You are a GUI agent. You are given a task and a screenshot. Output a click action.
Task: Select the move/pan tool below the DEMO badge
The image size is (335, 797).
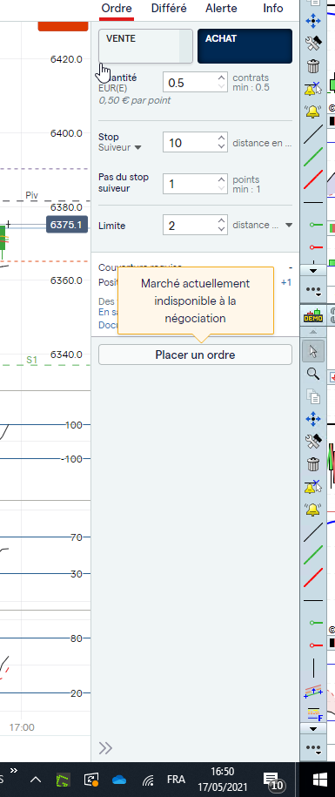(313, 419)
